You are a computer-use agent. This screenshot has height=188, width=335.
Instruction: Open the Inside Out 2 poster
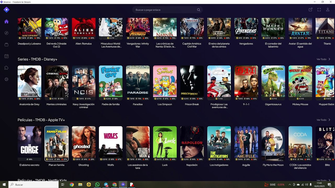tap(57, 29)
